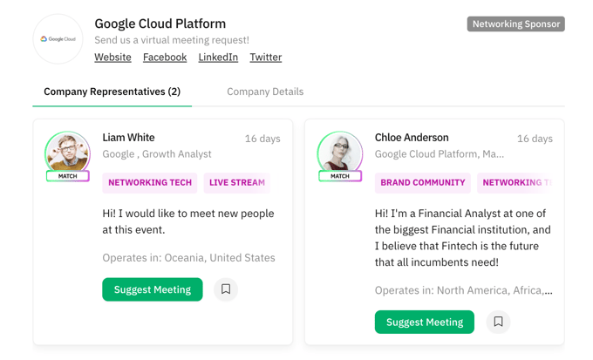593x360 pixels.
Task: Open the Google Cloud company logo
Action: 58,39
